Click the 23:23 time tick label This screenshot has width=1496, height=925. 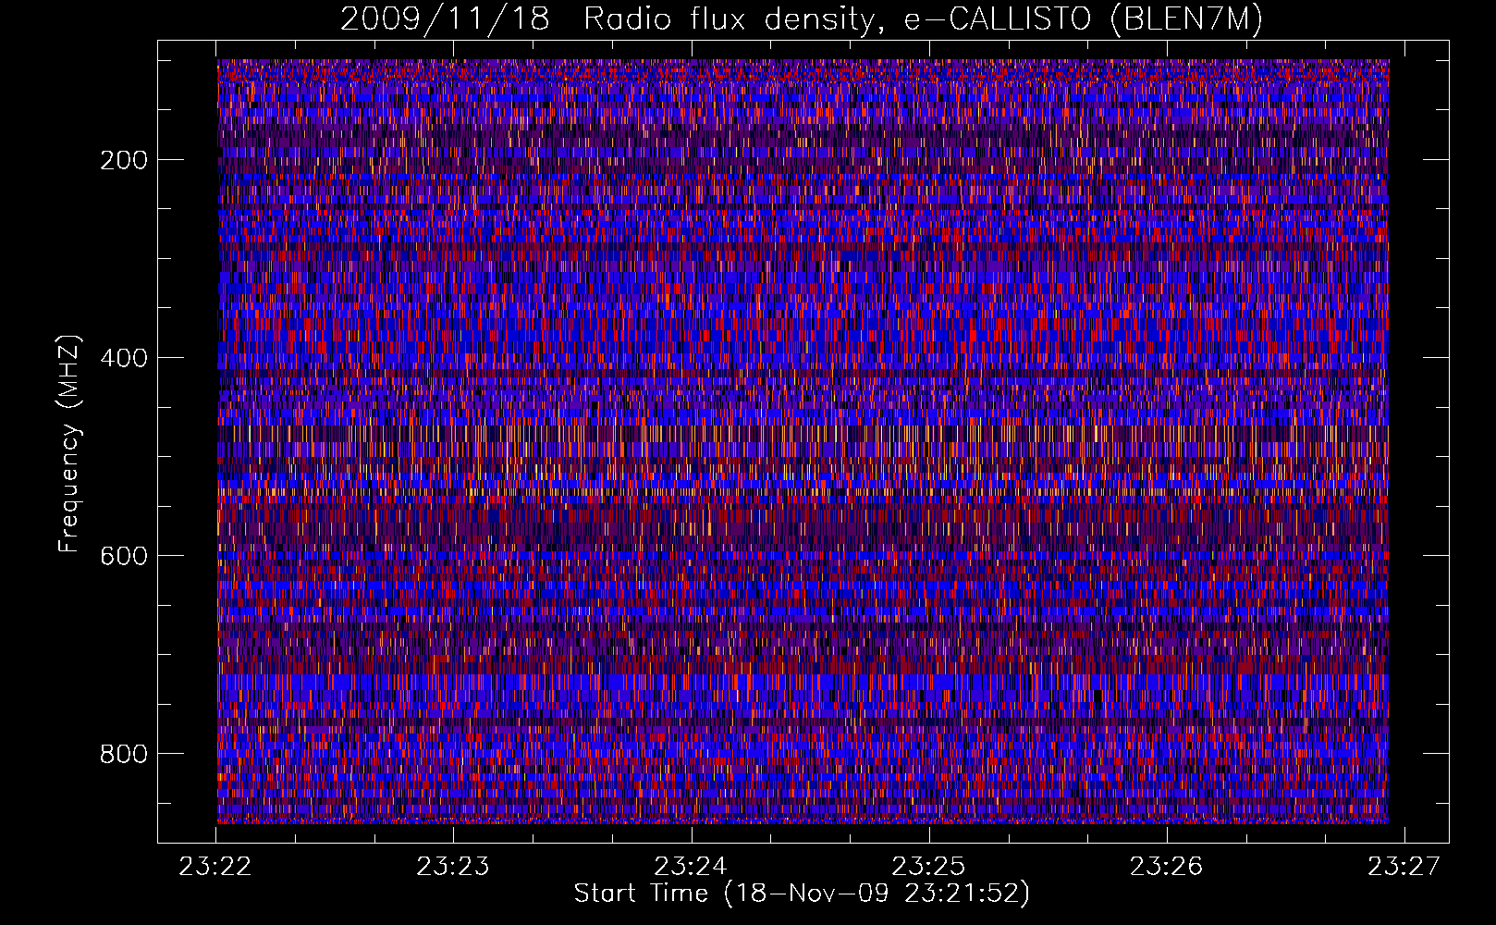tap(453, 866)
